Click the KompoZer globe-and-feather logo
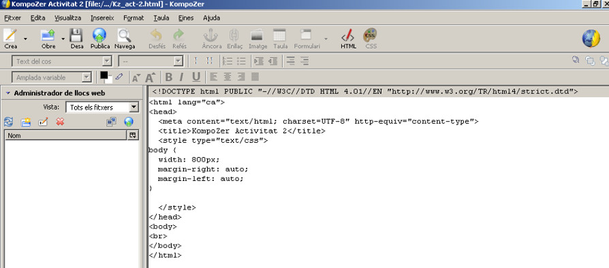This screenshot has height=268, width=609. [x=591, y=38]
